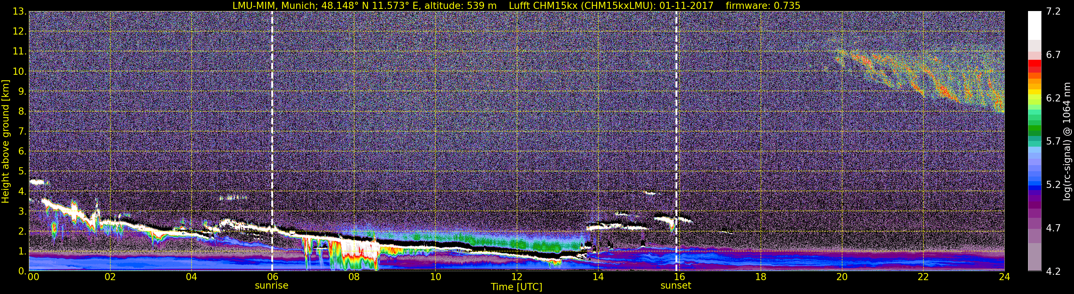Click the 04 tick label on the time axis
The image size is (1074, 294).
[x=191, y=277]
